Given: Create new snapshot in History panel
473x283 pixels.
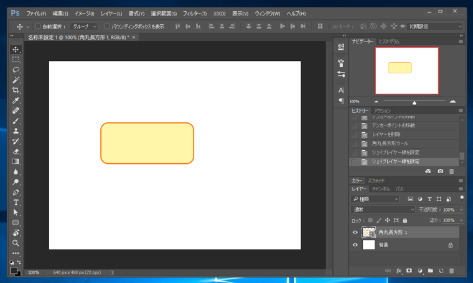Looking at the screenshot, I should point(441,171).
